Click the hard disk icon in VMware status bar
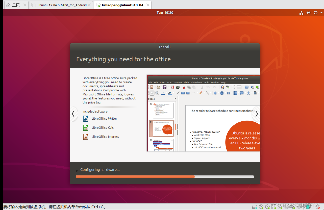 (255, 207)
